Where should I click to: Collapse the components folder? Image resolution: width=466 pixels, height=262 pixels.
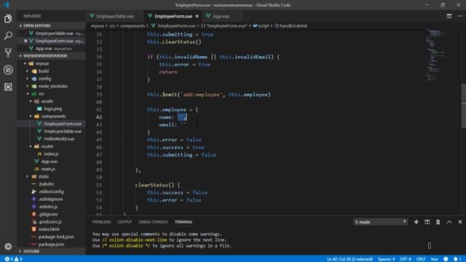(53, 116)
